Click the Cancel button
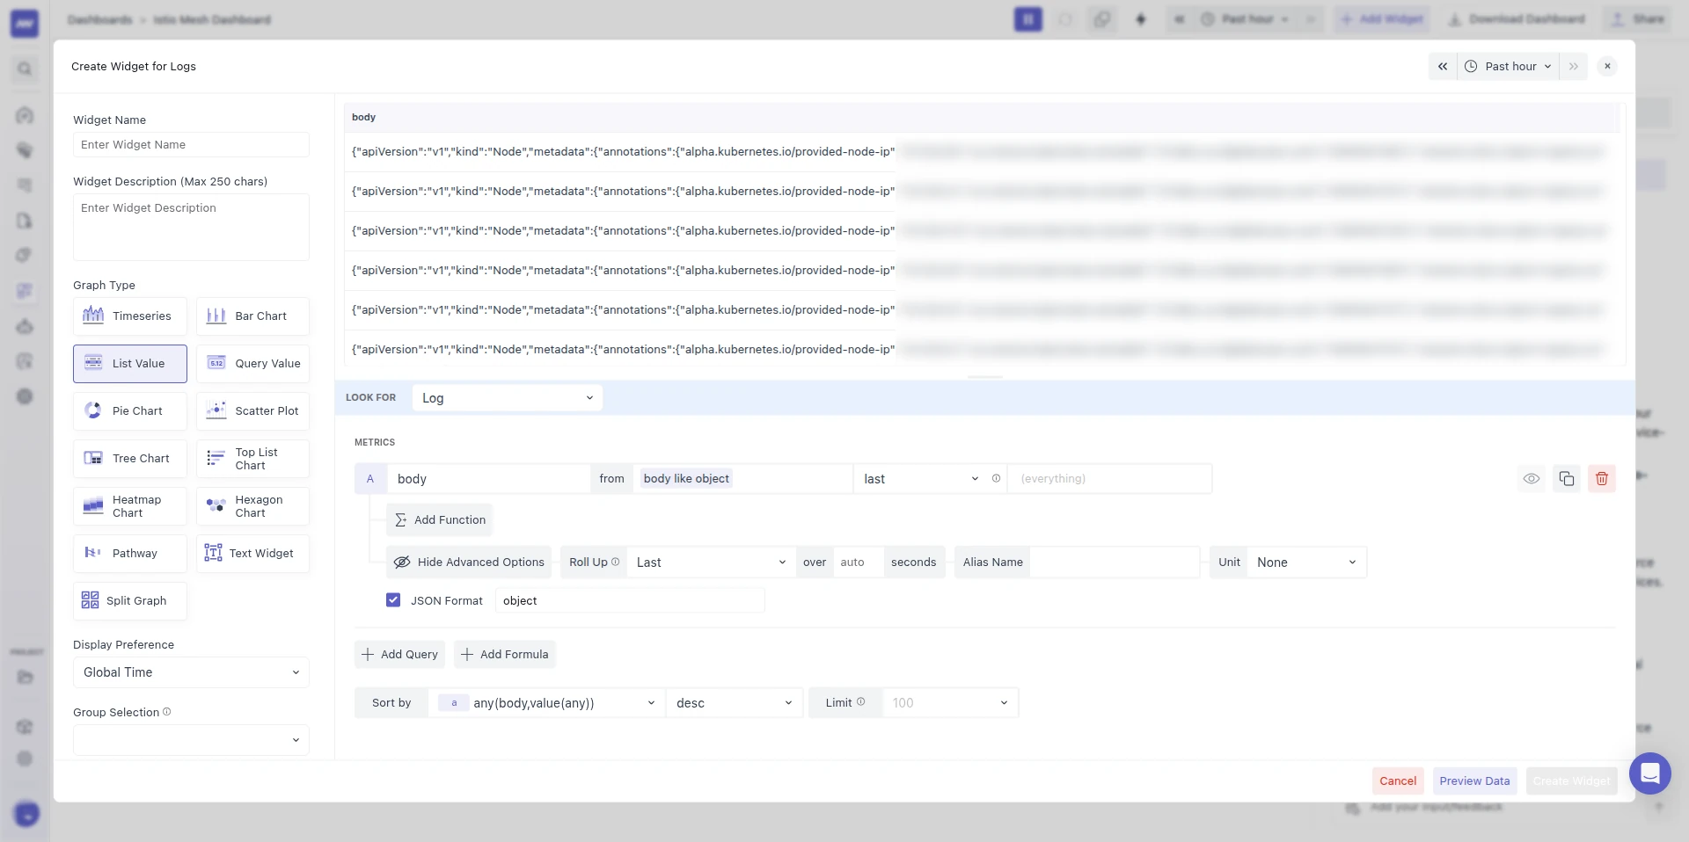 tap(1398, 781)
